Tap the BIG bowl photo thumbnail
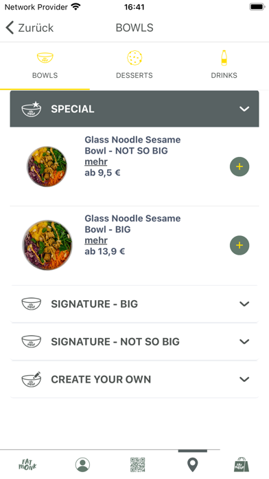The height and width of the screenshot is (479, 269). [47, 245]
